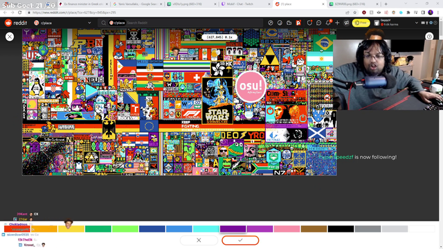Click the Star Wars poster on canvas
443x249 pixels.
(x=217, y=101)
